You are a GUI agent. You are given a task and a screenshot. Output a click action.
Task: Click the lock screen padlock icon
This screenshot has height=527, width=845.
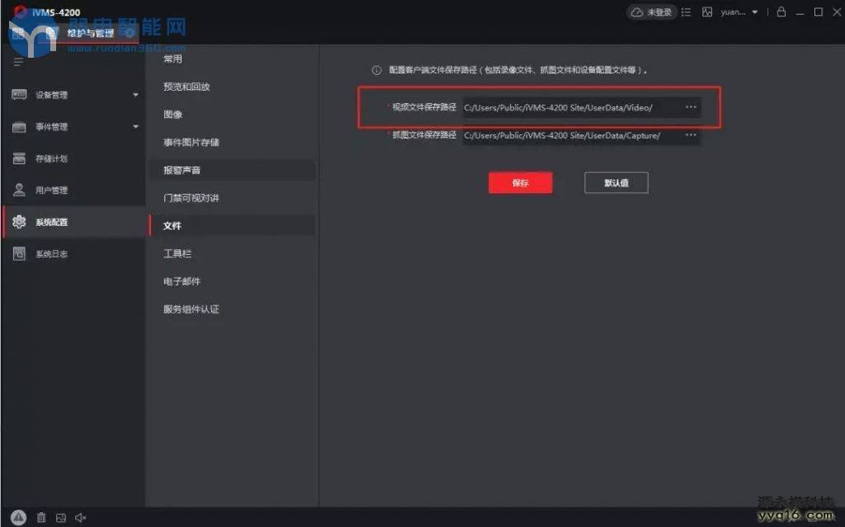coord(781,12)
